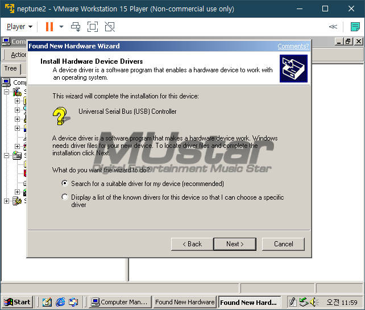This screenshot has width=365, height=310.
Task: Click the yellow question mark device icon
Action: pyautogui.click(x=61, y=116)
